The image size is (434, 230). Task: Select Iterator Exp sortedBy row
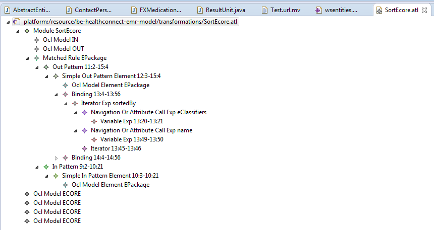108,103
